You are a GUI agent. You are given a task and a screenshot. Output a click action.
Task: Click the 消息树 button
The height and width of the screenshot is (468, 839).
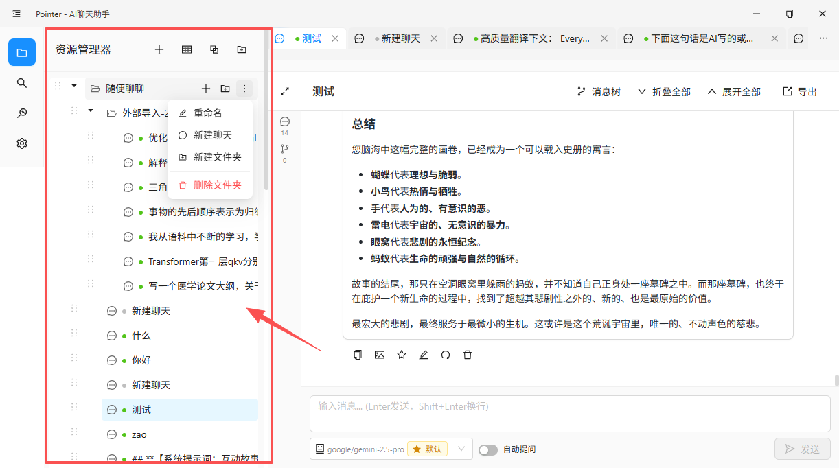[599, 91]
